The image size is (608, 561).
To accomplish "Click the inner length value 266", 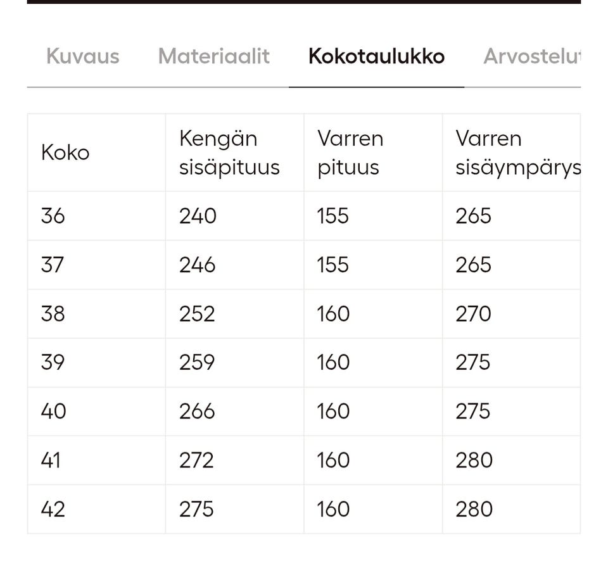I will click(197, 412).
